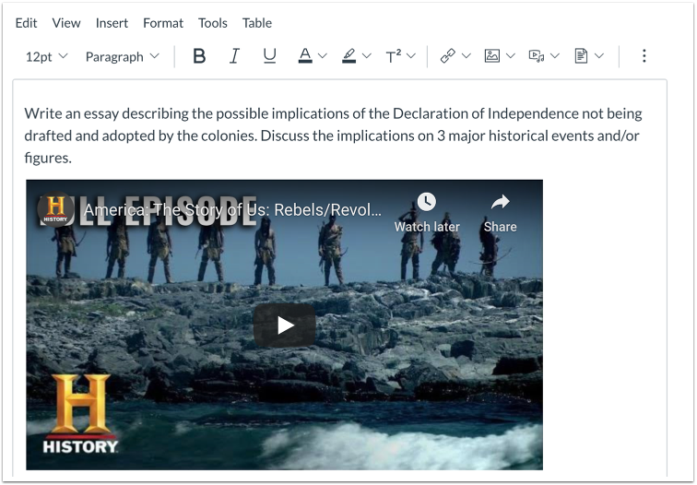Expand document options arrow
The height and width of the screenshot is (485, 697).
click(599, 56)
